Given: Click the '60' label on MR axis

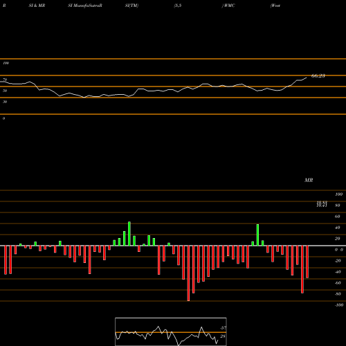Looking at the screenshot, I should (338, 217).
